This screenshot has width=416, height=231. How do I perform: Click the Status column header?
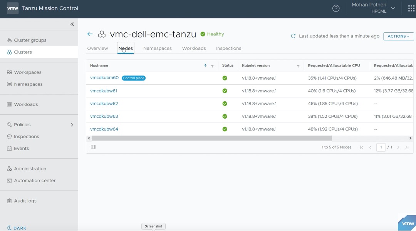click(228, 65)
